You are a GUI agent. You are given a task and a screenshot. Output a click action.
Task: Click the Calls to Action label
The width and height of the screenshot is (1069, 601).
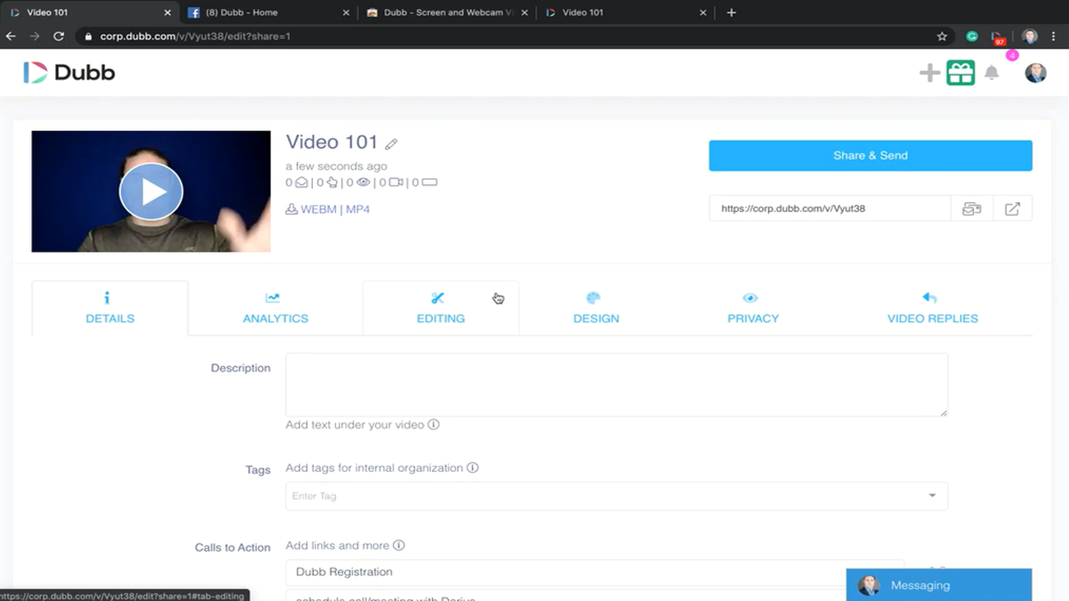(x=233, y=548)
